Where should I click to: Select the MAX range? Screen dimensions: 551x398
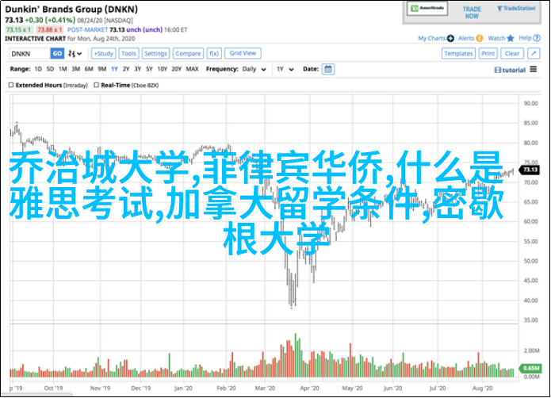coord(192,69)
